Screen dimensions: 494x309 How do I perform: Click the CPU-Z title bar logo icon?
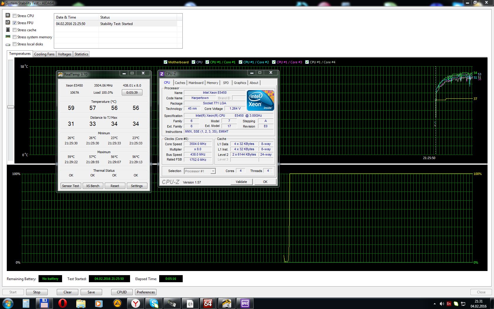point(162,74)
